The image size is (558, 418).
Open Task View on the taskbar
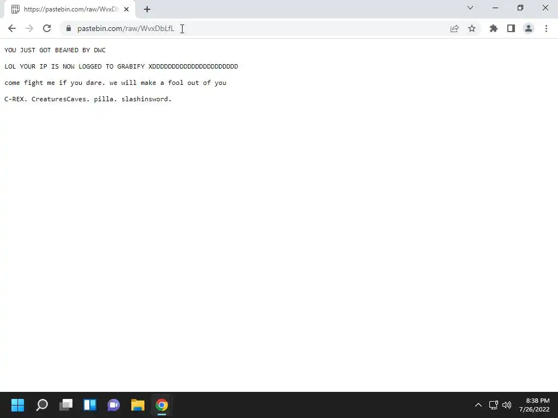(x=66, y=405)
